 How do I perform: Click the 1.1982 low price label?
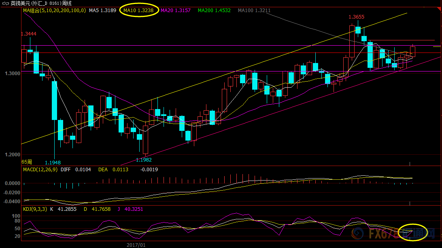(144, 160)
